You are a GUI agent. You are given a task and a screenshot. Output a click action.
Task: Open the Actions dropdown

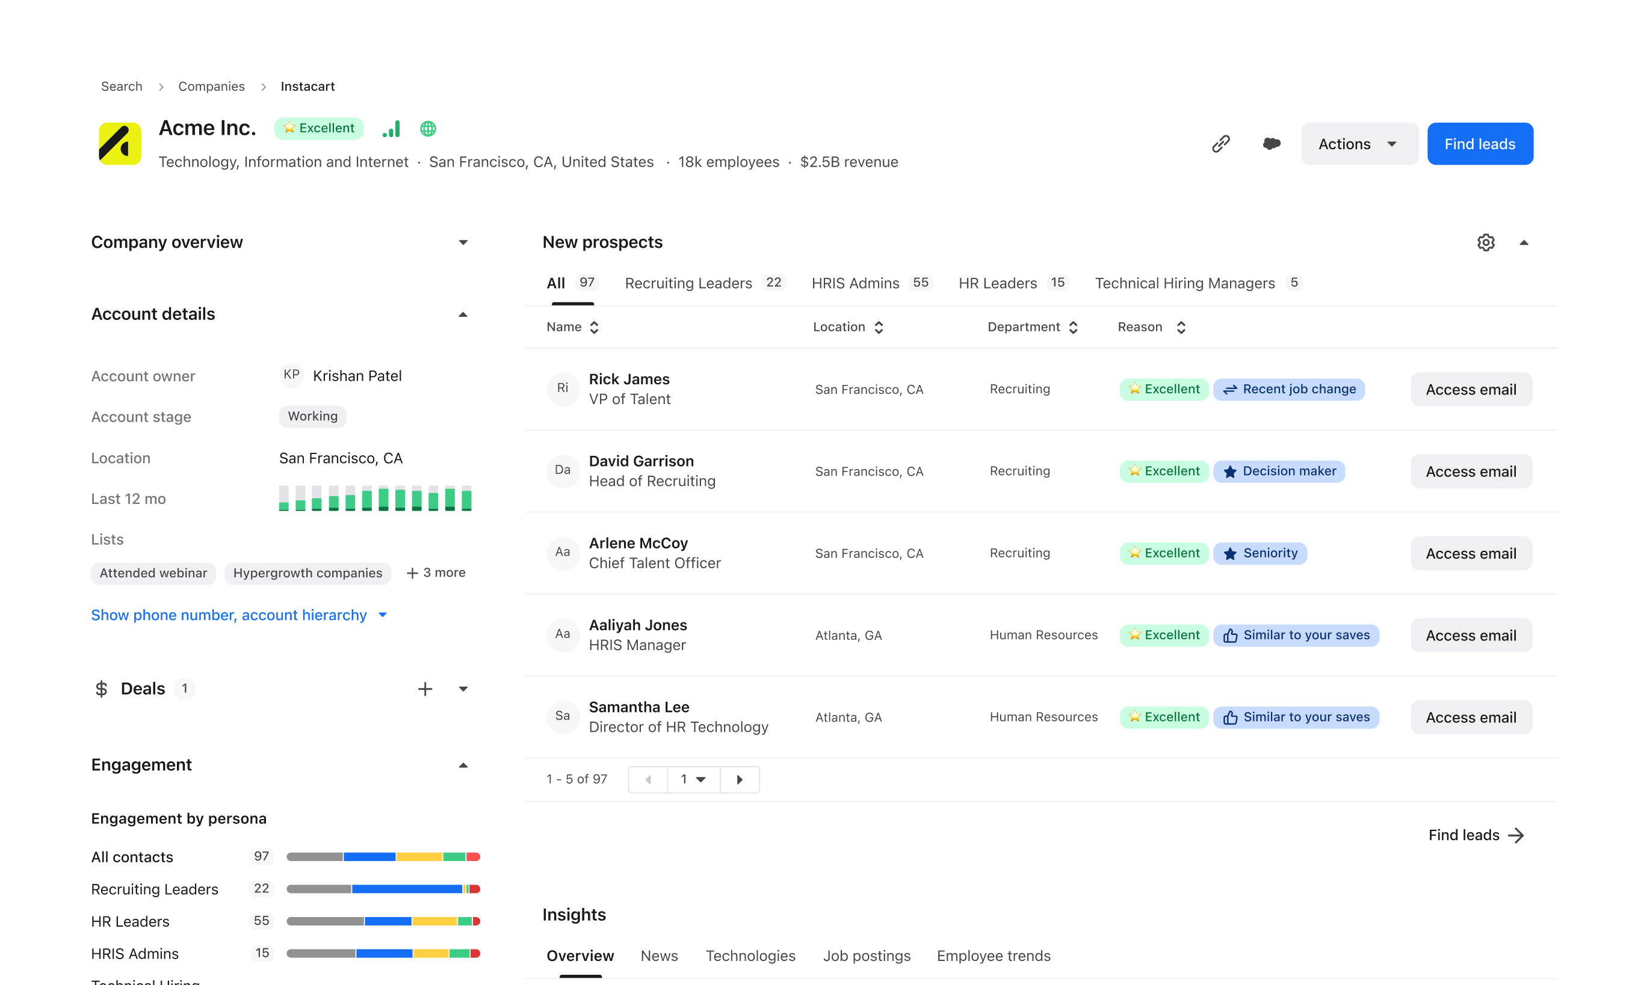[x=1359, y=144]
